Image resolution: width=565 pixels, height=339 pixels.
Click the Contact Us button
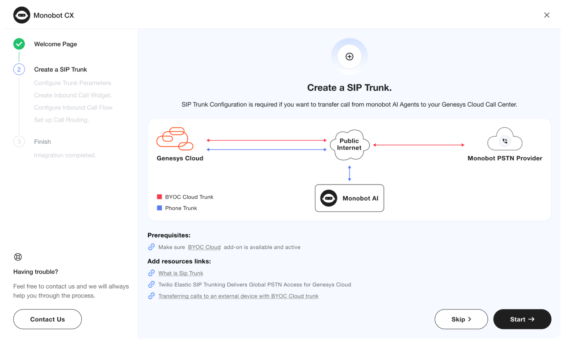click(47, 319)
